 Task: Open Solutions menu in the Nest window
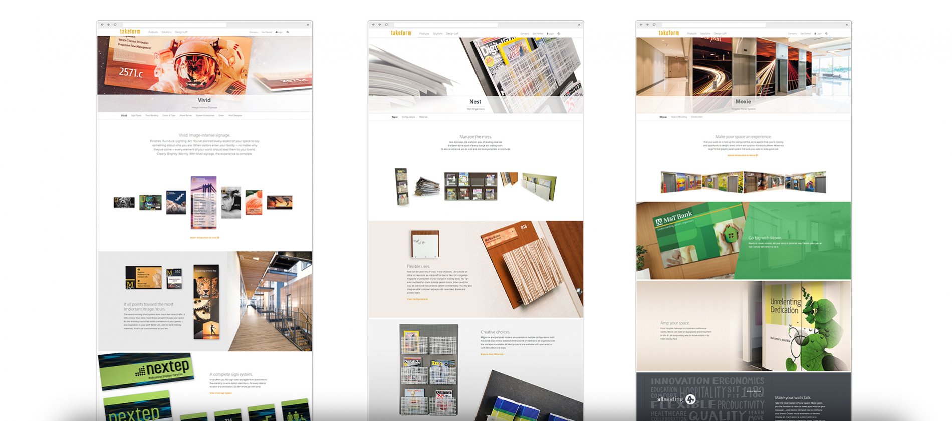438,34
